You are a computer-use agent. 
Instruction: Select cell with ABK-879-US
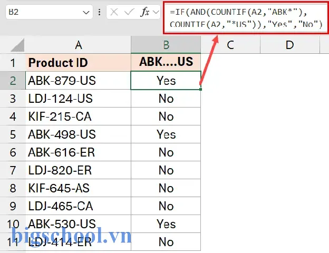coord(78,81)
